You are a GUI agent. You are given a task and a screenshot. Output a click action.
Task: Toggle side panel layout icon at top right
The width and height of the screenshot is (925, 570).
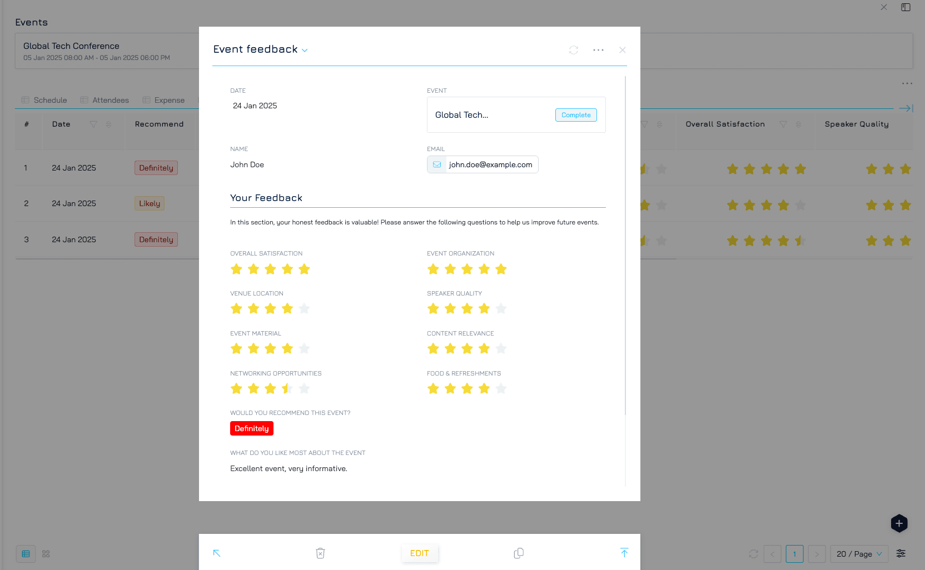tap(906, 7)
